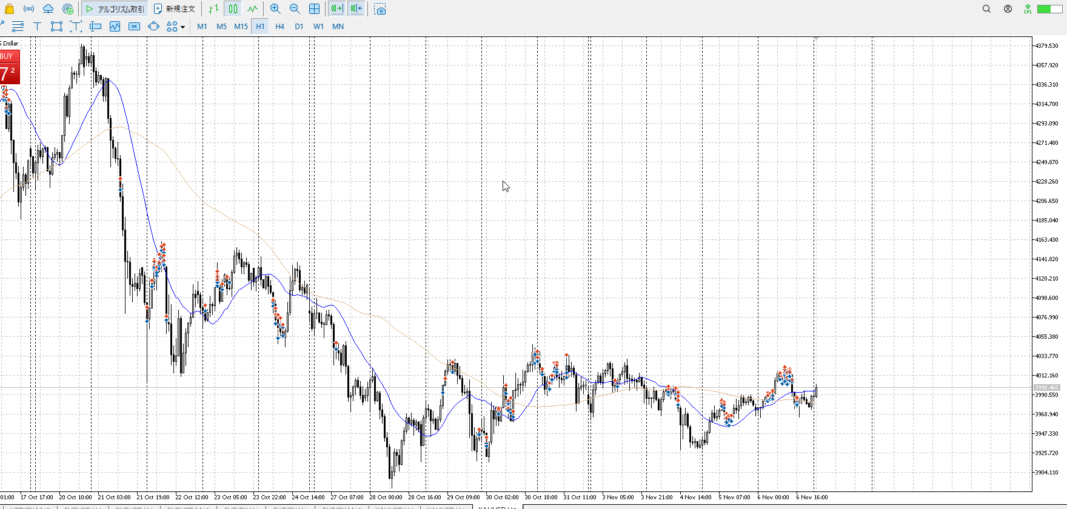Open the VPS cloud hosting icon
Screen dimensions: 1067x509
click(x=48, y=9)
